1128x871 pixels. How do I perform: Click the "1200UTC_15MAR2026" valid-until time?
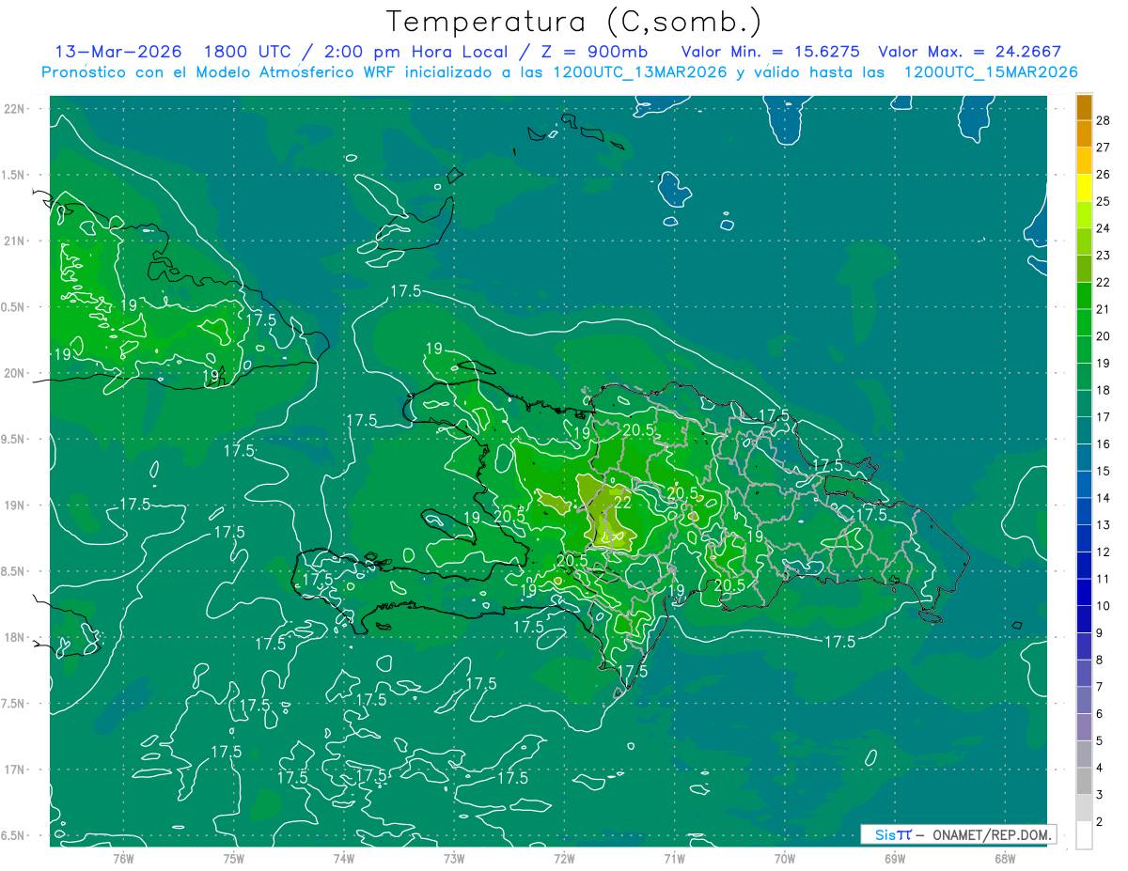coord(991,72)
